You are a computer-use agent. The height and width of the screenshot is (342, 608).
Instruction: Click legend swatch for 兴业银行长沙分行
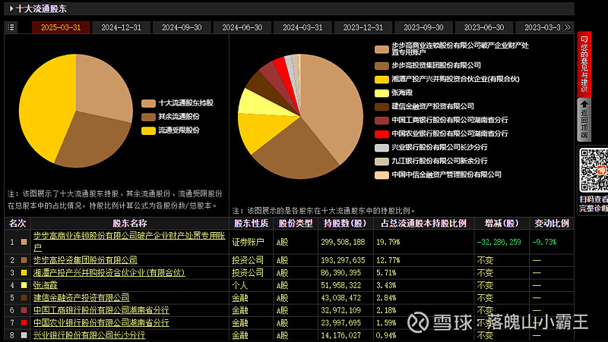pyautogui.click(x=382, y=147)
